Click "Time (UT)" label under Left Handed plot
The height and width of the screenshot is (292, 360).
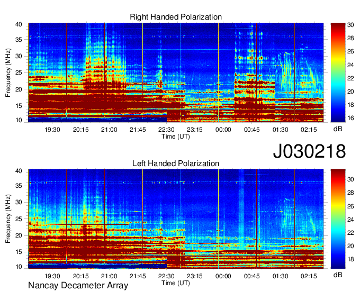[176, 283]
